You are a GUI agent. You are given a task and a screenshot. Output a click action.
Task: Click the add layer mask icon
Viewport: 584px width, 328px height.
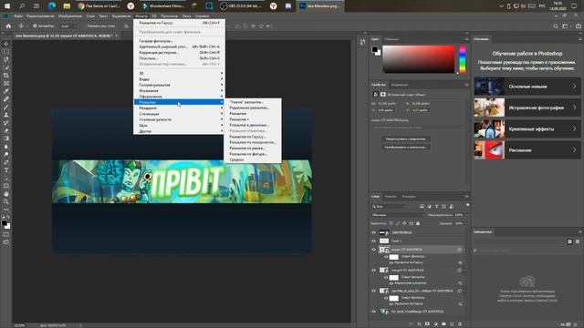click(427, 324)
